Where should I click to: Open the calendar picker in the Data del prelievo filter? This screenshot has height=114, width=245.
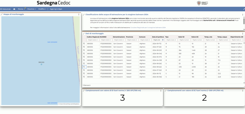pos(163,40)
